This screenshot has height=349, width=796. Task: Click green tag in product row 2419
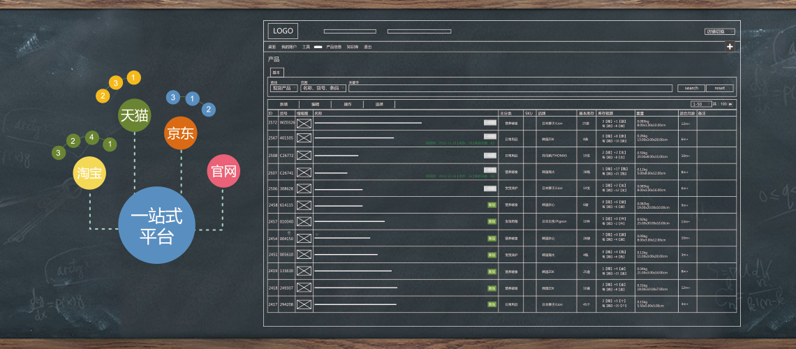point(492,272)
